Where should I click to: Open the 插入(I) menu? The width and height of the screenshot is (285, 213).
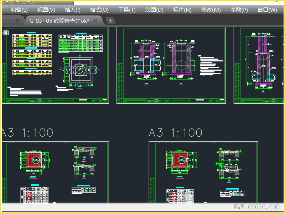73,10
